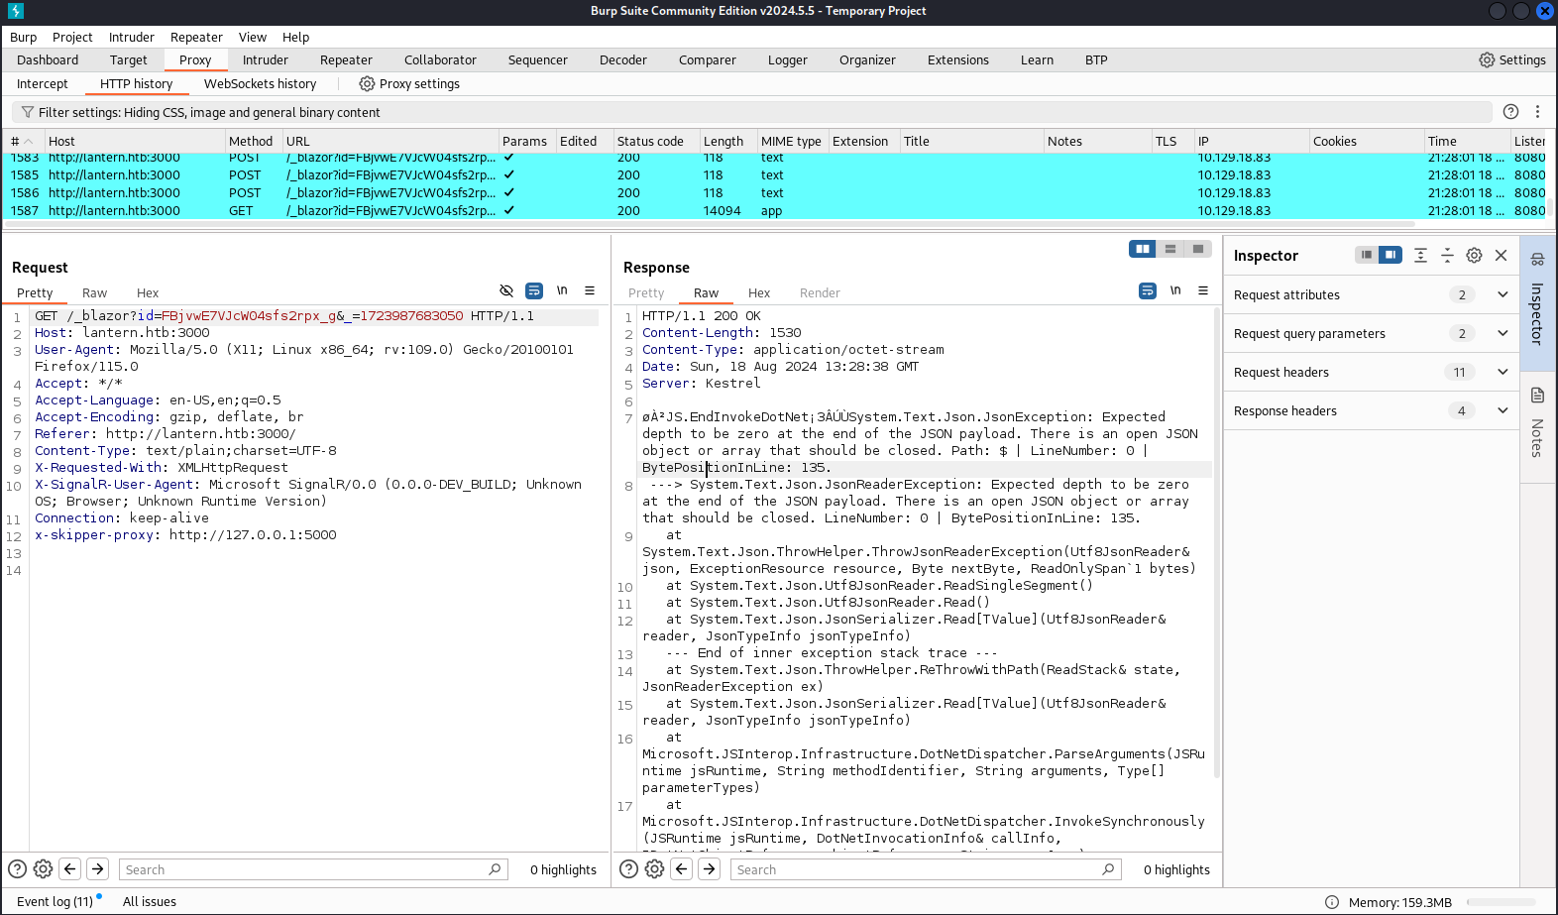Open Proxy settings
Screen dimensions: 1558x915
[409, 83]
